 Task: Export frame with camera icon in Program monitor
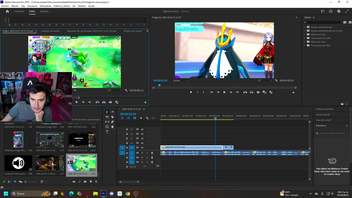(258, 92)
